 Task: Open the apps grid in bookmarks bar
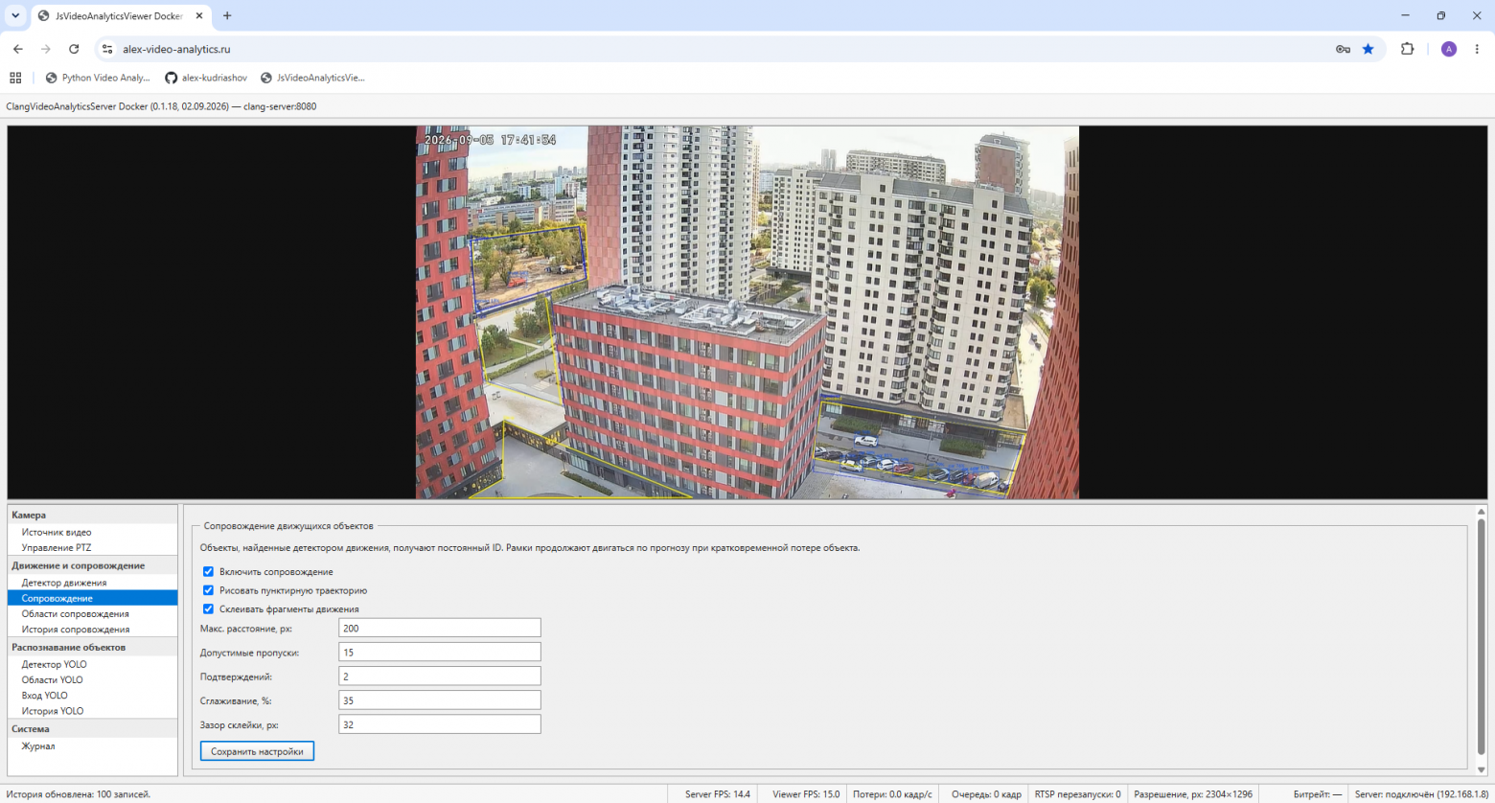15,78
